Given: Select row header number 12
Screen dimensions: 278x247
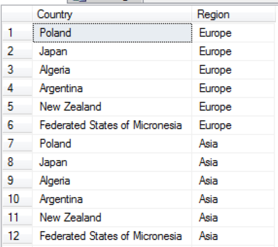Looking at the screenshot, I should point(17,236).
